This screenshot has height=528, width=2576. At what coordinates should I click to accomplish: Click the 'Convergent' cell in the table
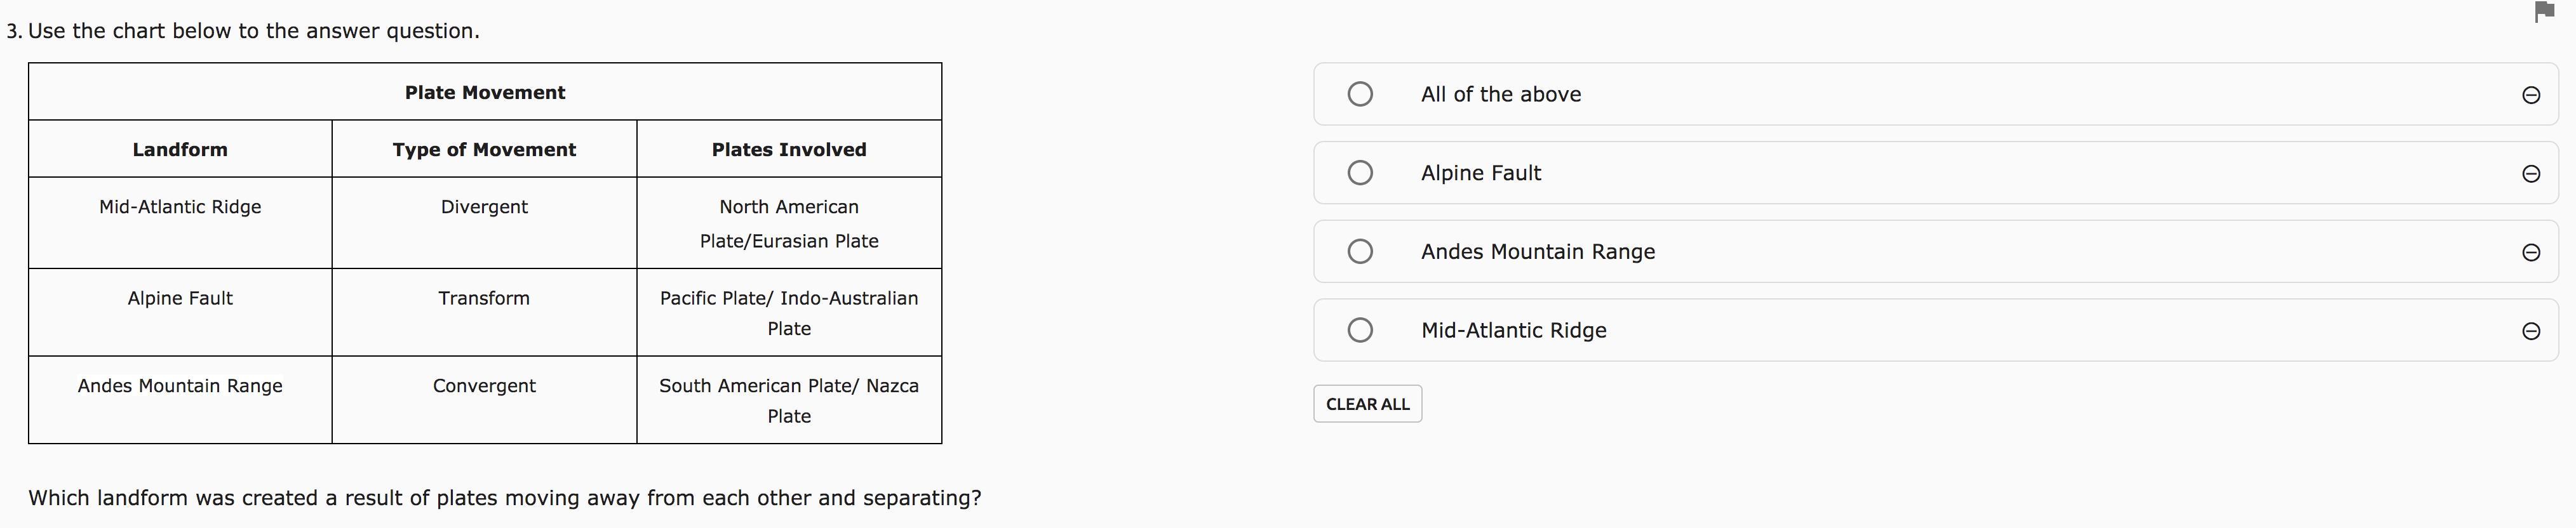click(x=484, y=386)
